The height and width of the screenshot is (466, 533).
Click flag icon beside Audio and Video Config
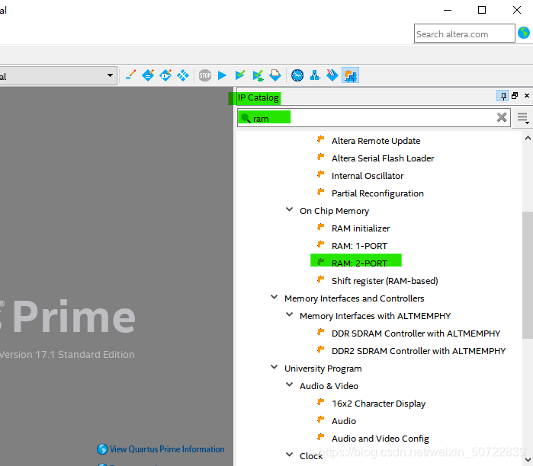pyautogui.click(x=320, y=437)
